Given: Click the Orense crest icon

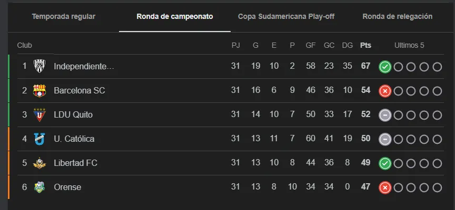Looking at the screenshot, I should pyautogui.click(x=39, y=187).
